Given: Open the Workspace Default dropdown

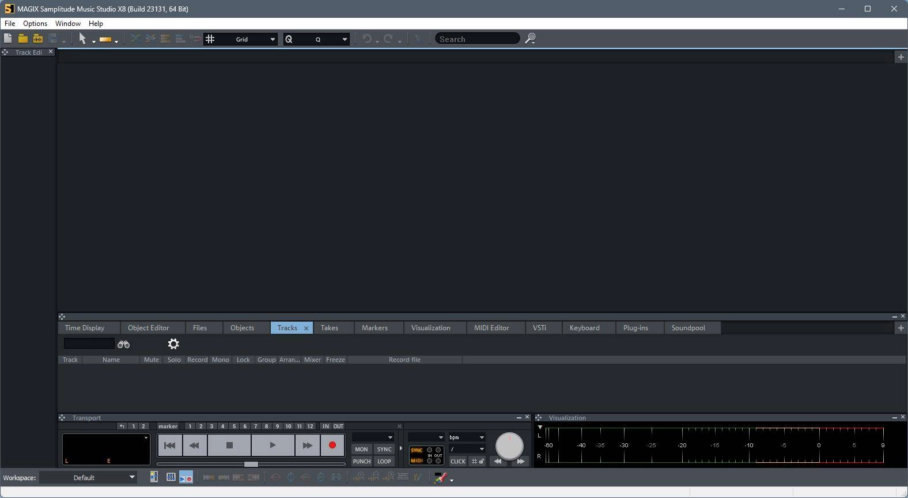Looking at the screenshot, I should 132,477.
